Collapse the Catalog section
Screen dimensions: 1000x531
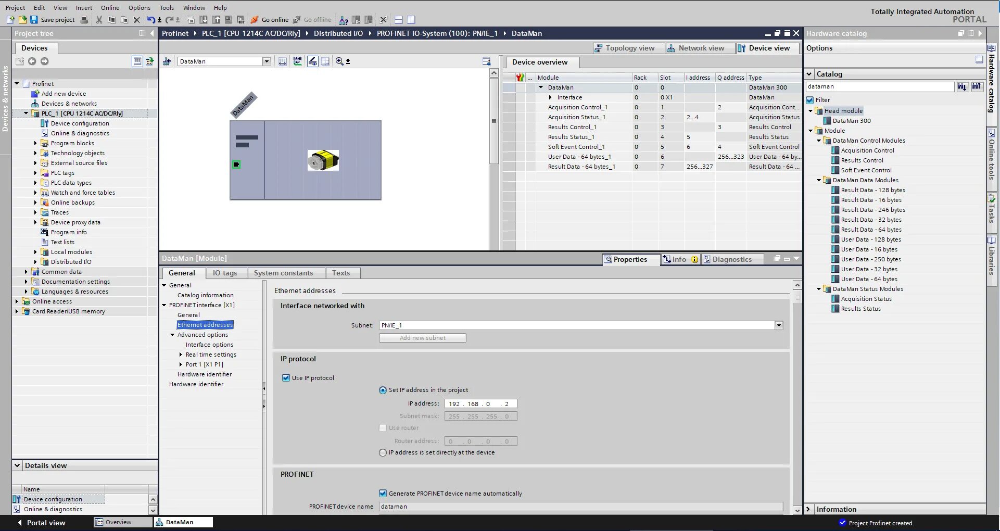[x=809, y=74]
